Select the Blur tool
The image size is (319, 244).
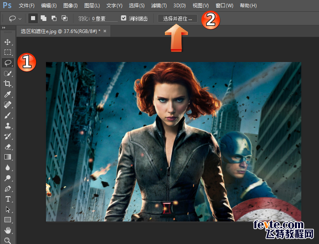[8, 167]
